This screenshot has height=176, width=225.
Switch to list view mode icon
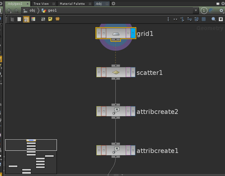pyautogui.click(x=19, y=19)
